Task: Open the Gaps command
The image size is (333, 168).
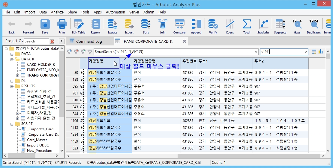Action: tap(297, 26)
